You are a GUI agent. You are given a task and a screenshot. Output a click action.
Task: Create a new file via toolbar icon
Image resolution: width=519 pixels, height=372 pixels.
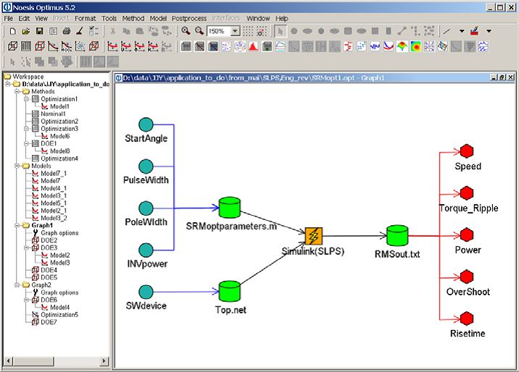click(12, 31)
